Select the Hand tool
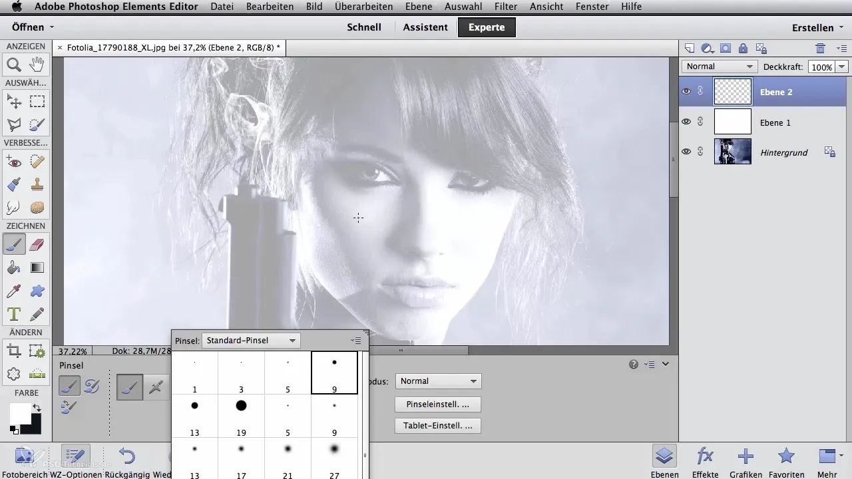The image size is (852, 479). point(37,65)
